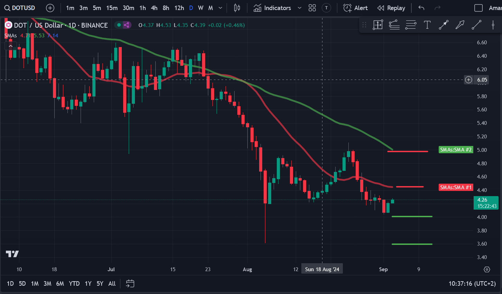Expand the favorite indicators dropdown arrow
502x294 pixels.
(x=300, y=8)
